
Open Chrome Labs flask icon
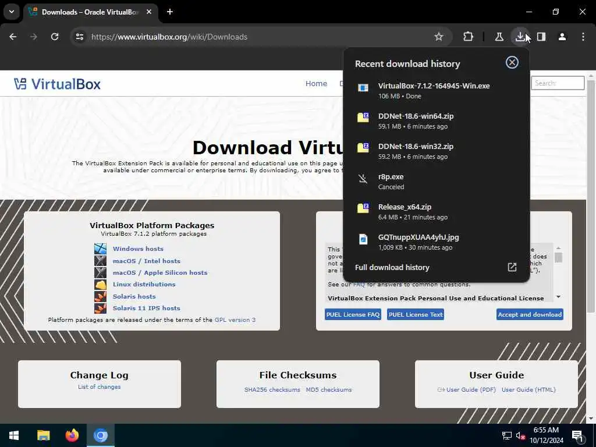499,37
